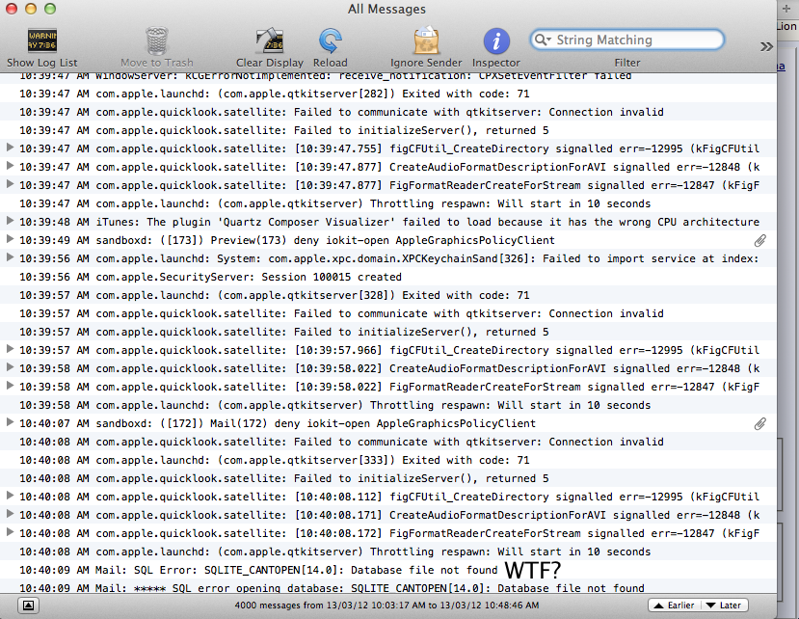This screenshot has width=799, height=619.
Task: Expand 10:40:08.172 FigFormatReaderCreateForStream entry
Action: coord(10,532)
